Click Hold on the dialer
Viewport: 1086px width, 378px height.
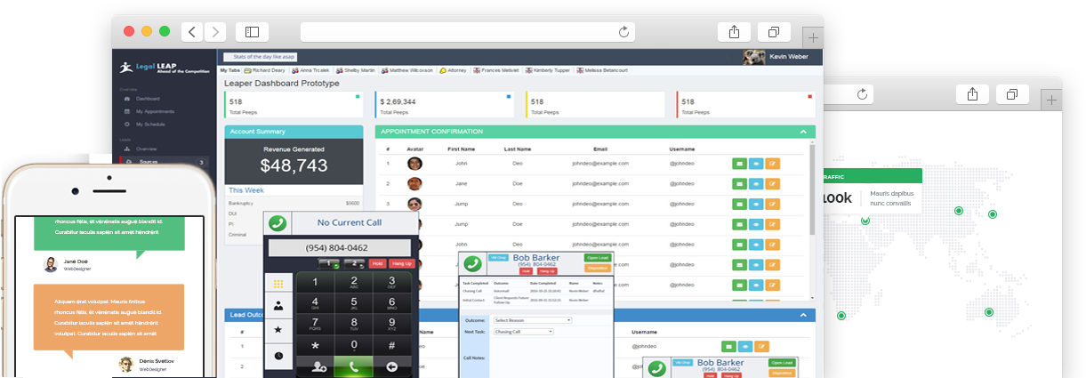point(377,264)
